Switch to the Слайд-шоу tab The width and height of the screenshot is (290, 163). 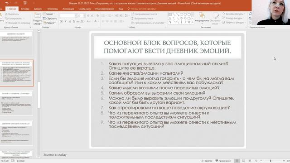click(85, 9)
